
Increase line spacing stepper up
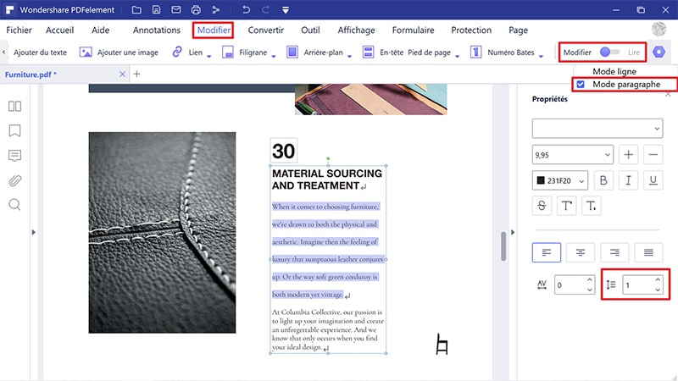[658, 280]
